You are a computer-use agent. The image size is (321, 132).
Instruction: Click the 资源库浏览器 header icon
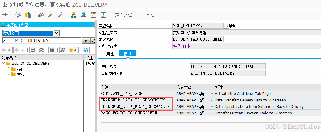(x=3, y=25)
